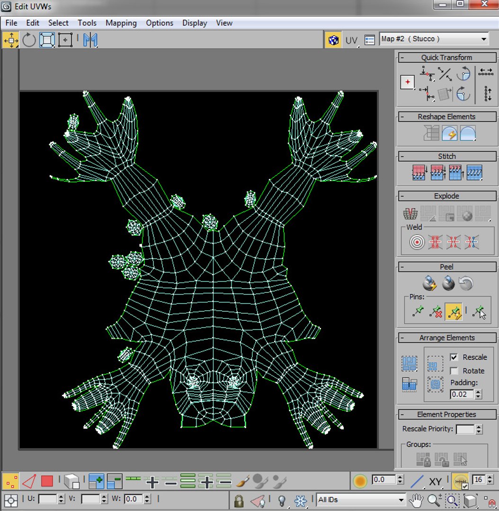This screenshot has height=511, width=499.
Task: Click Space Horizontally in Quick Transform
Action: [486, 72]
